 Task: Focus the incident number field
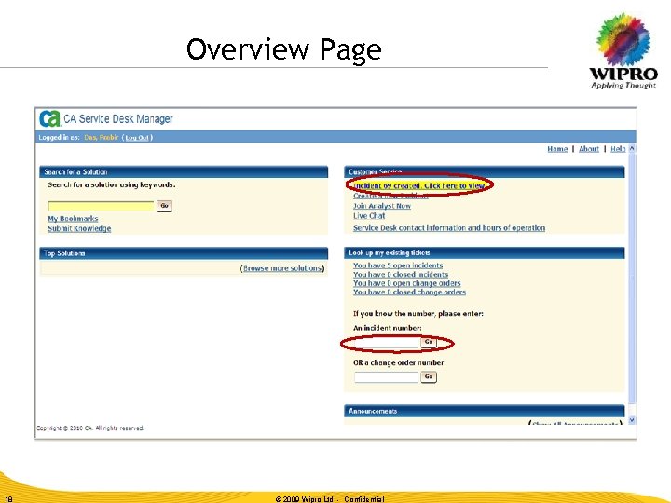(387, 342)
